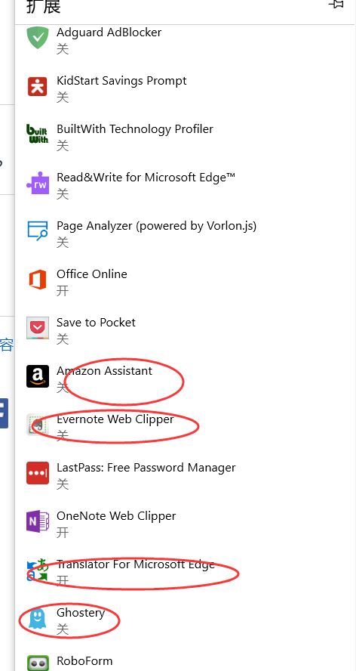Open the Office Online extension name
Image resolution: width=356 pixels, height=671 pixels.
(x=91, y=274)
